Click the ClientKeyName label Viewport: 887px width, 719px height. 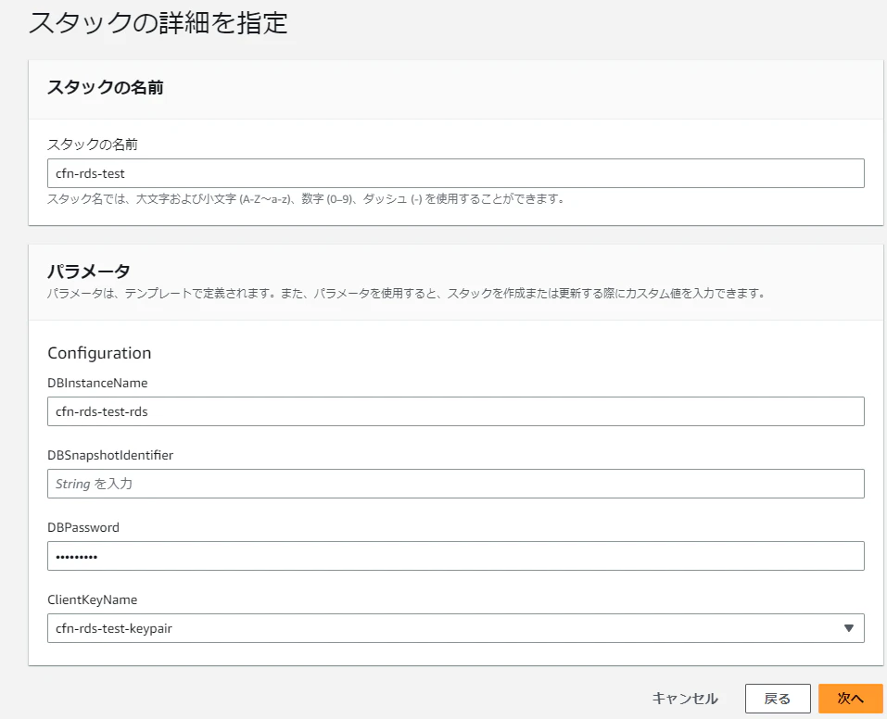click(92, 600)
